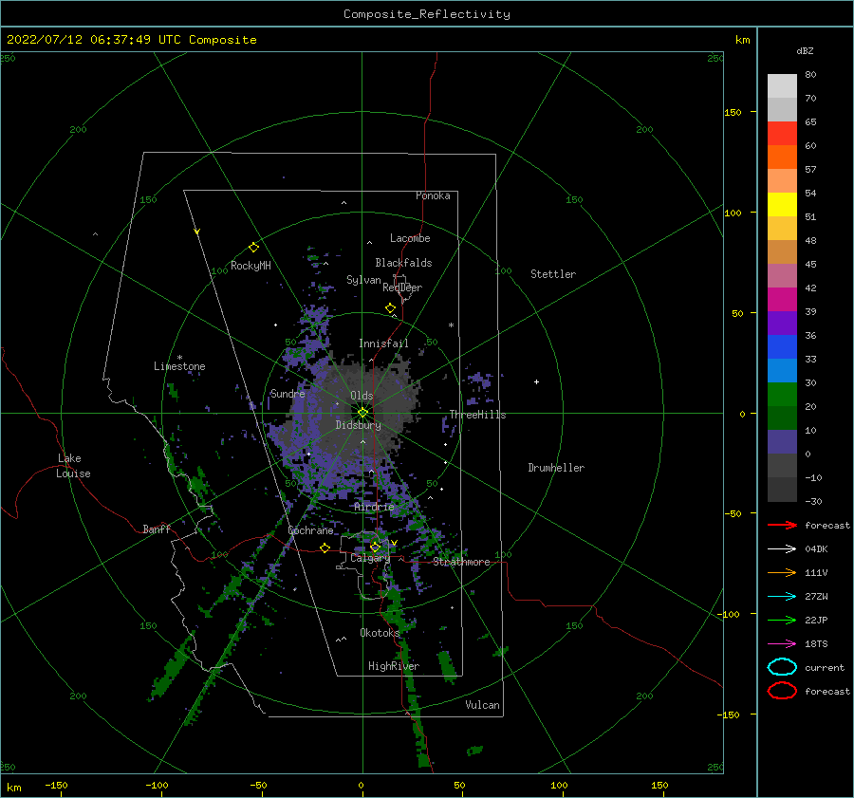Pick the blue 33-36 dBZ swatch
This screenshot has height=798, width=854.
[782, 347]
